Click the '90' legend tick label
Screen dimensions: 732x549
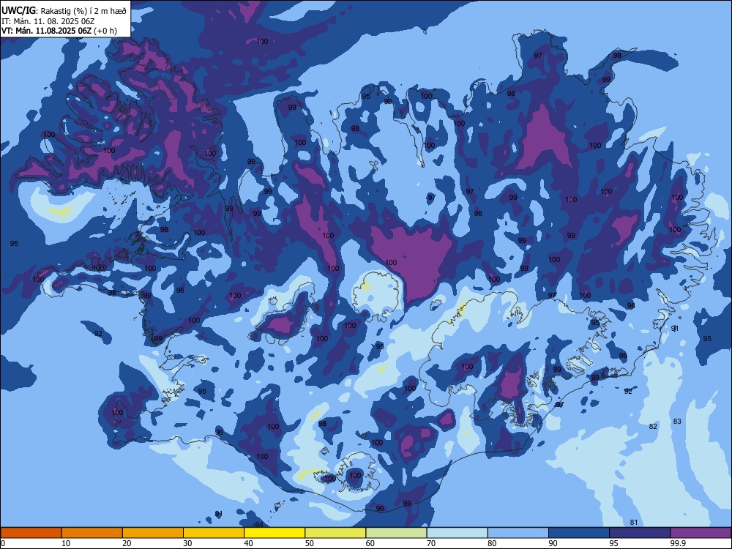pos(553,543)
